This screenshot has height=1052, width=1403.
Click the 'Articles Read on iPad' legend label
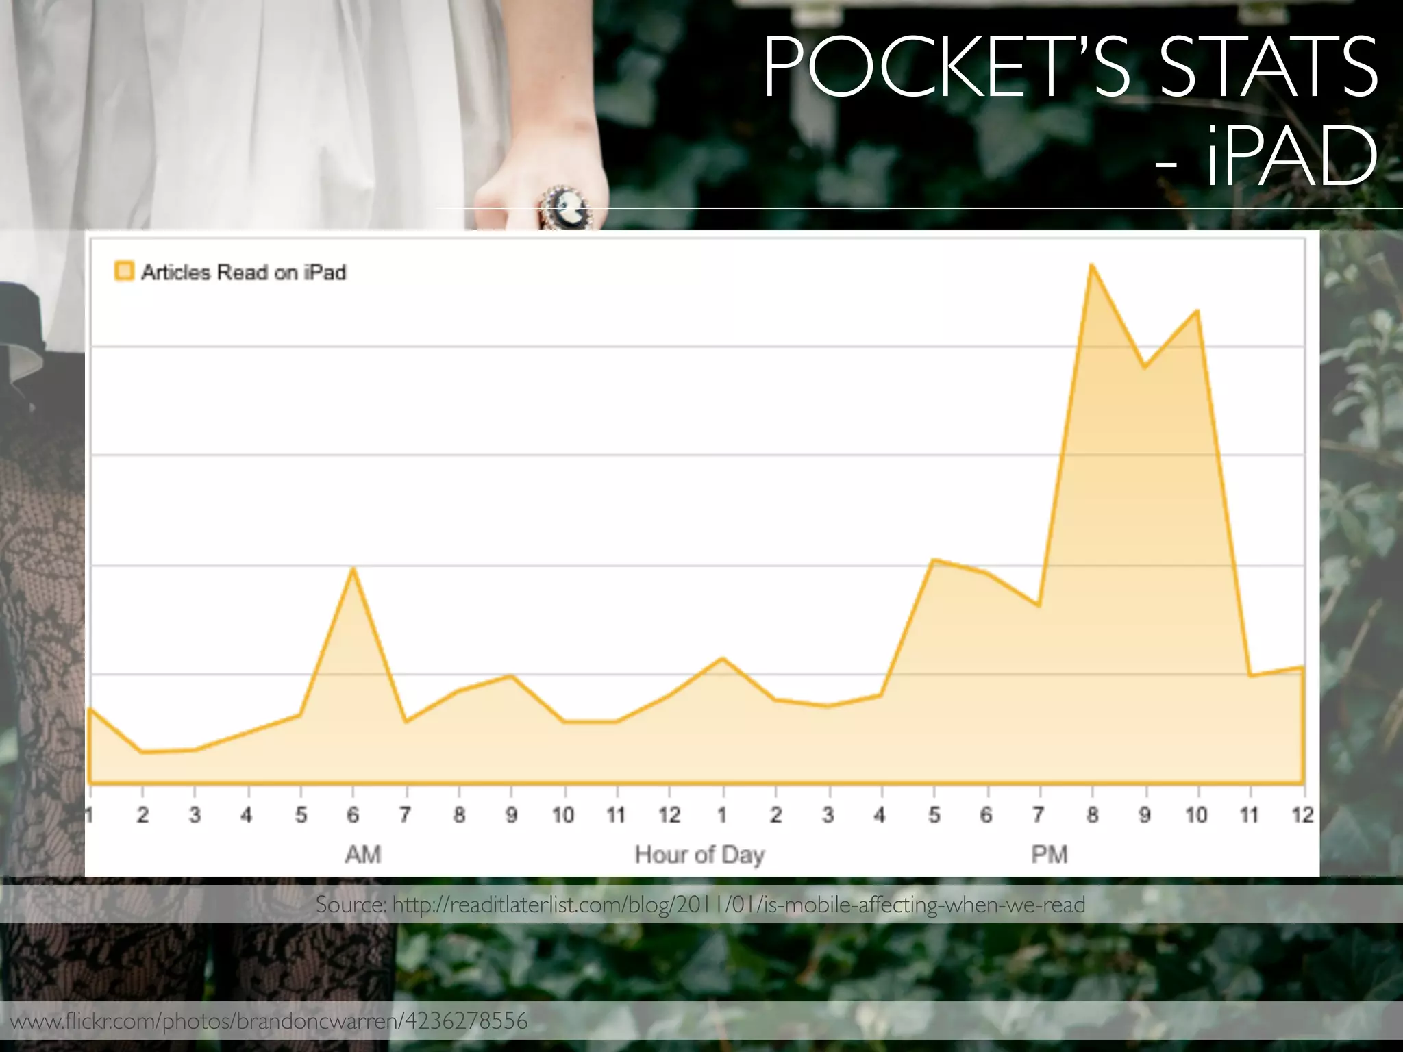point(243,273)
